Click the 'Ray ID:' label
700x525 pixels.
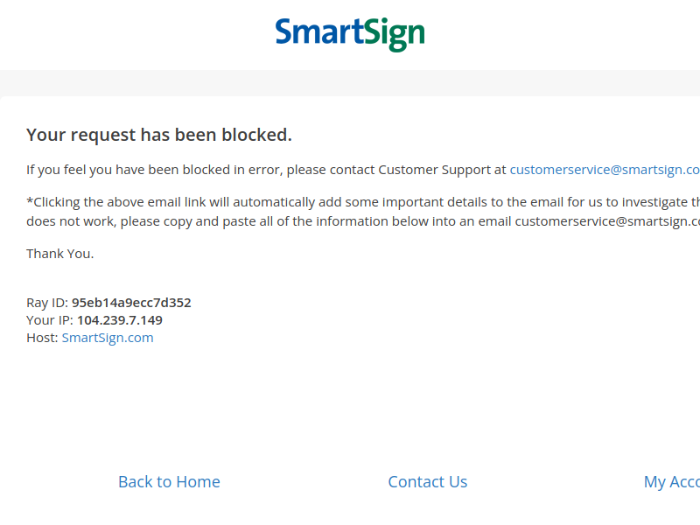point(47,303)
